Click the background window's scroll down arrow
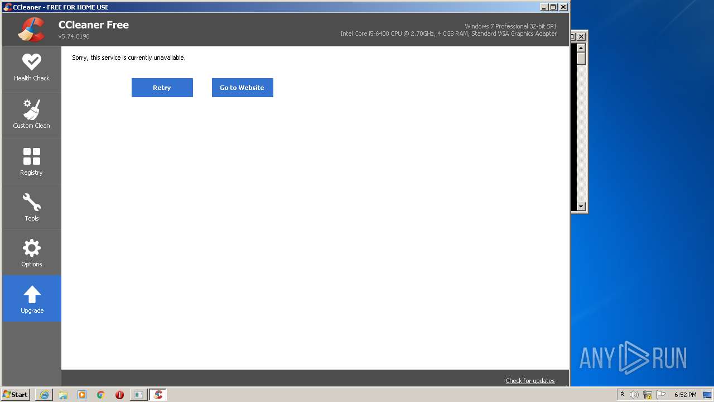 click(x=581, y=207)
